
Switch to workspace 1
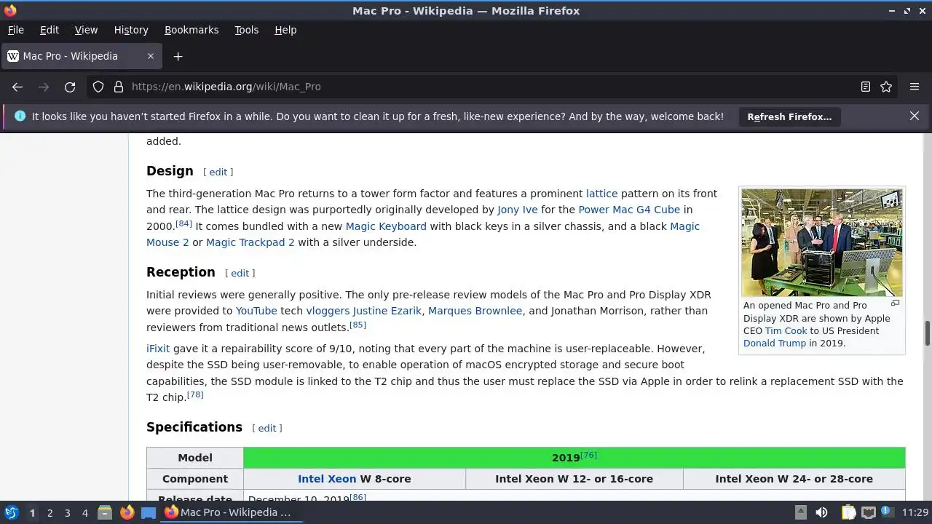click(32, 513)
